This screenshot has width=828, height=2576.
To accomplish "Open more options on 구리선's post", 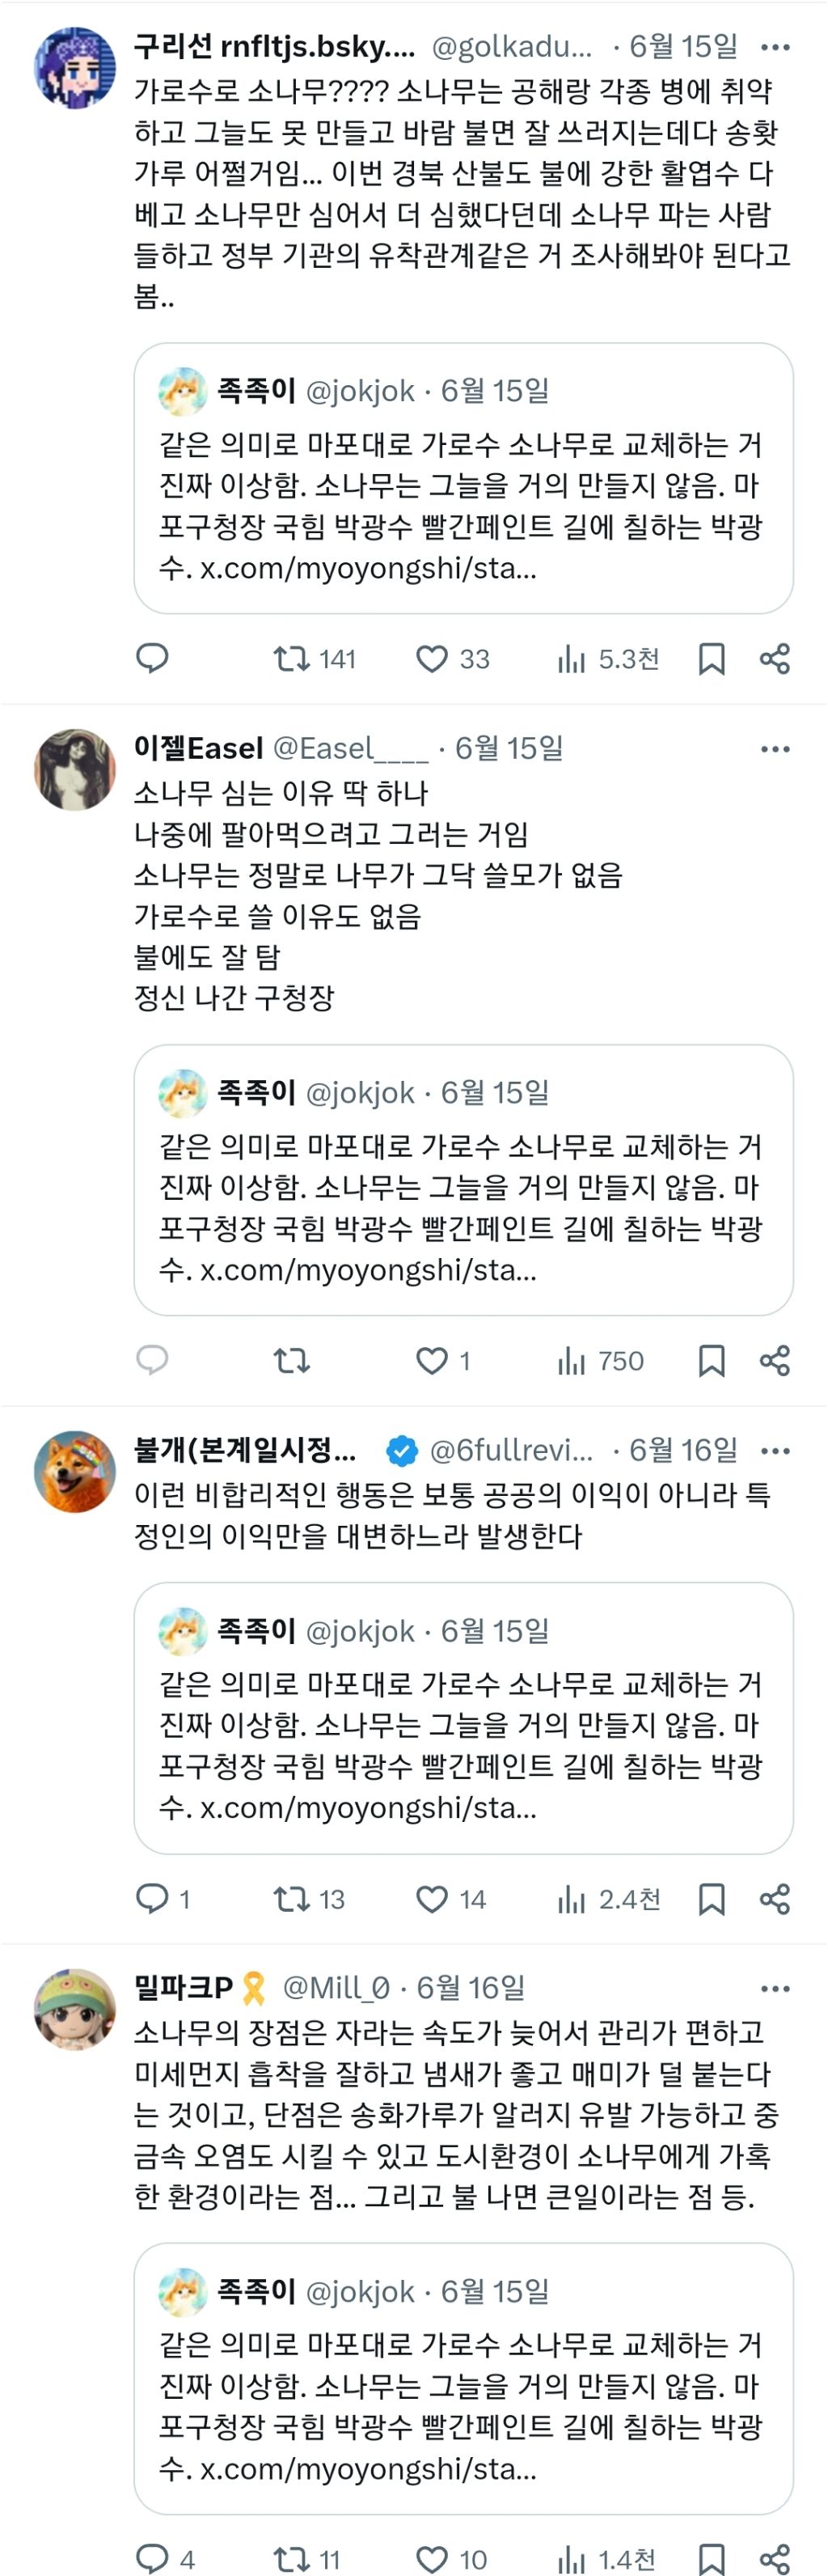I will [x=775, y=47].
